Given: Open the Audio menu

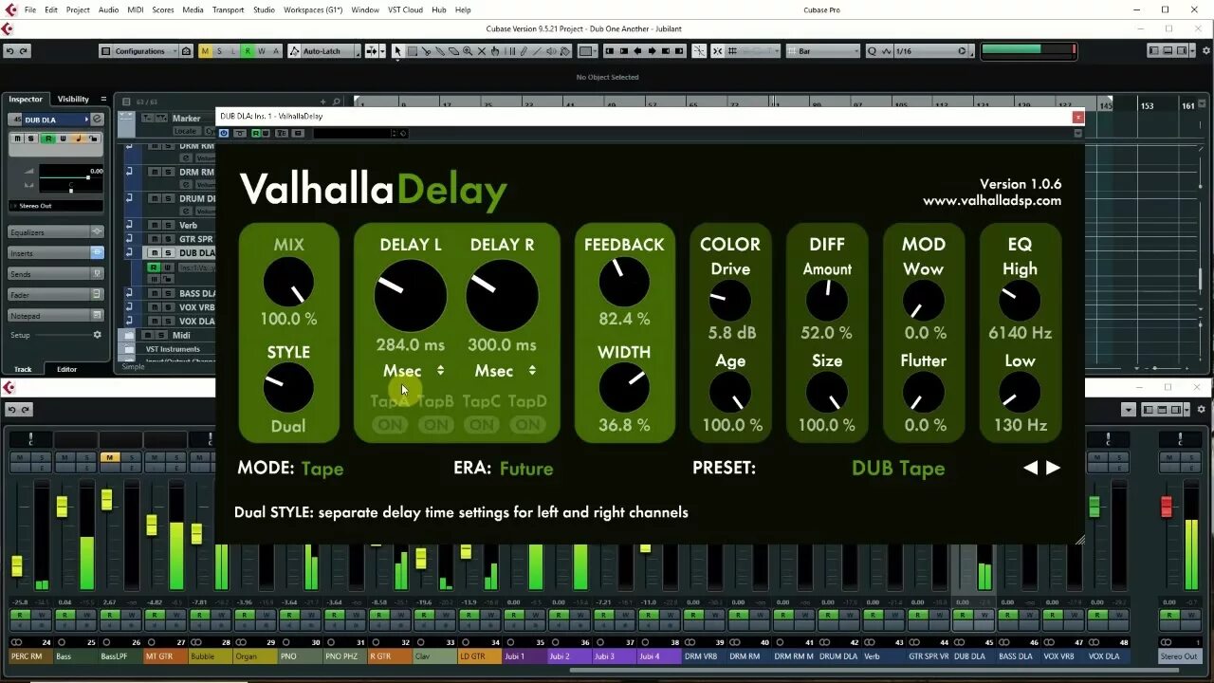Looking at the screenshot, I should click(108, 9).
